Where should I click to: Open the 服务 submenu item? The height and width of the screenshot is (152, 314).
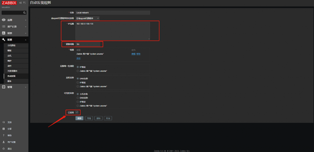coord(16,81)
